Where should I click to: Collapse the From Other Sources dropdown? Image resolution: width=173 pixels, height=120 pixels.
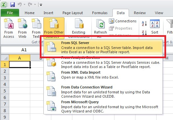click(x=54, y=28)
